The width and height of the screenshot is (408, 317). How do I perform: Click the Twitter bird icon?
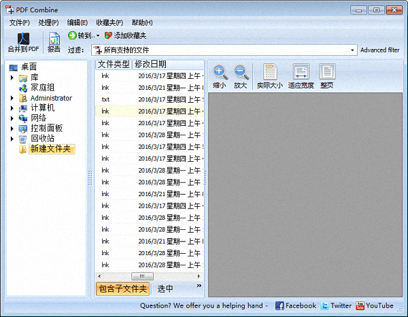pyautogui.click(x=324, y=306)
